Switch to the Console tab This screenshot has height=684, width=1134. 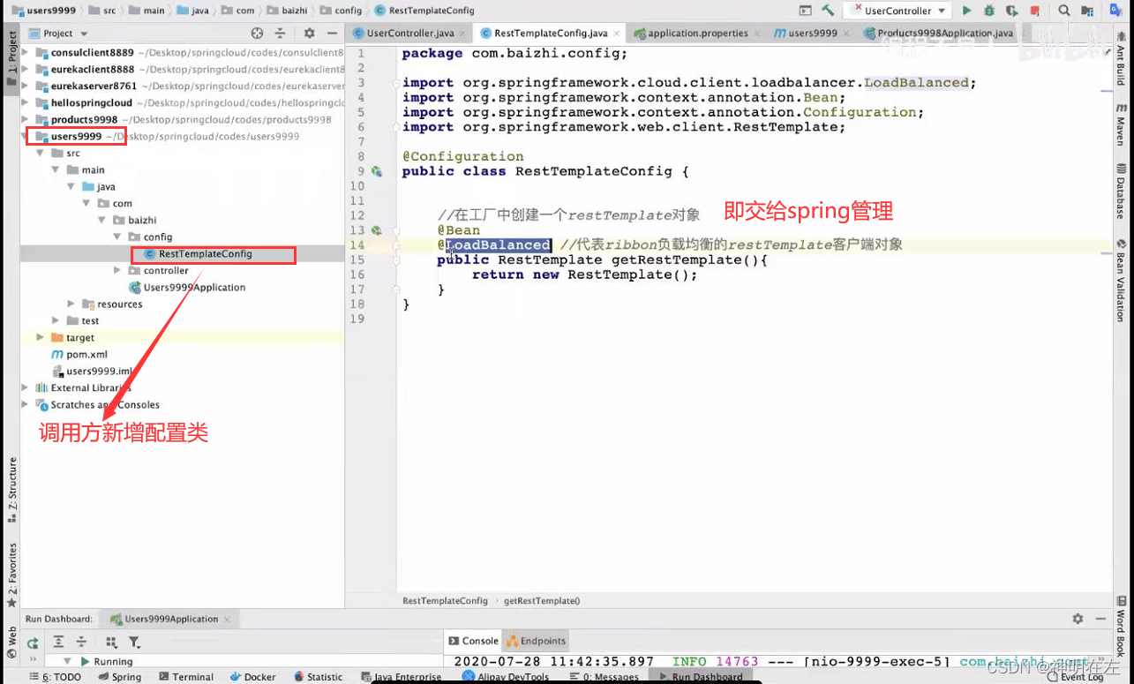pos(474,641)
